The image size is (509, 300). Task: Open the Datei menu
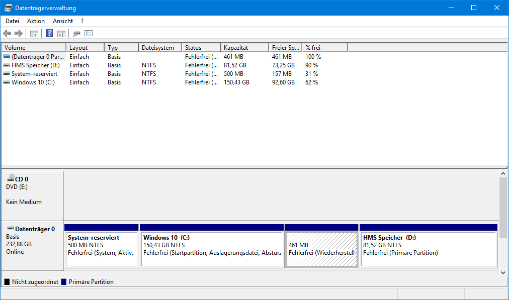pos(13,21)
